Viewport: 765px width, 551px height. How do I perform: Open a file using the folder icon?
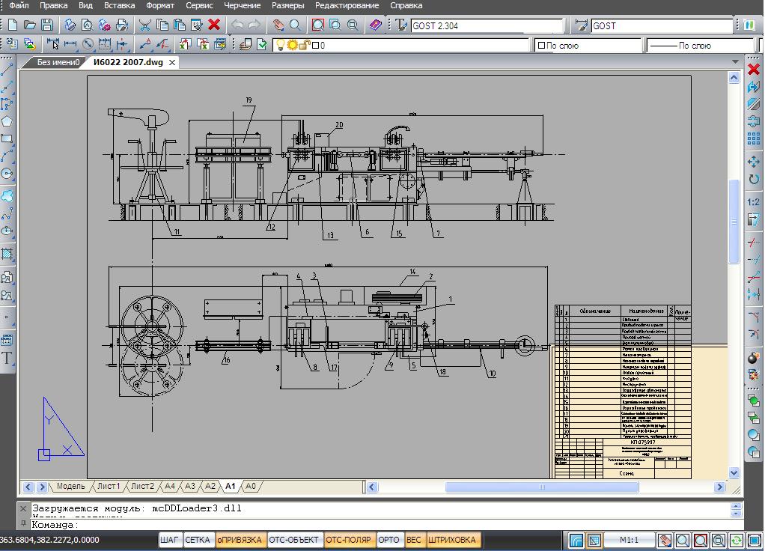[x=30, y=25]
